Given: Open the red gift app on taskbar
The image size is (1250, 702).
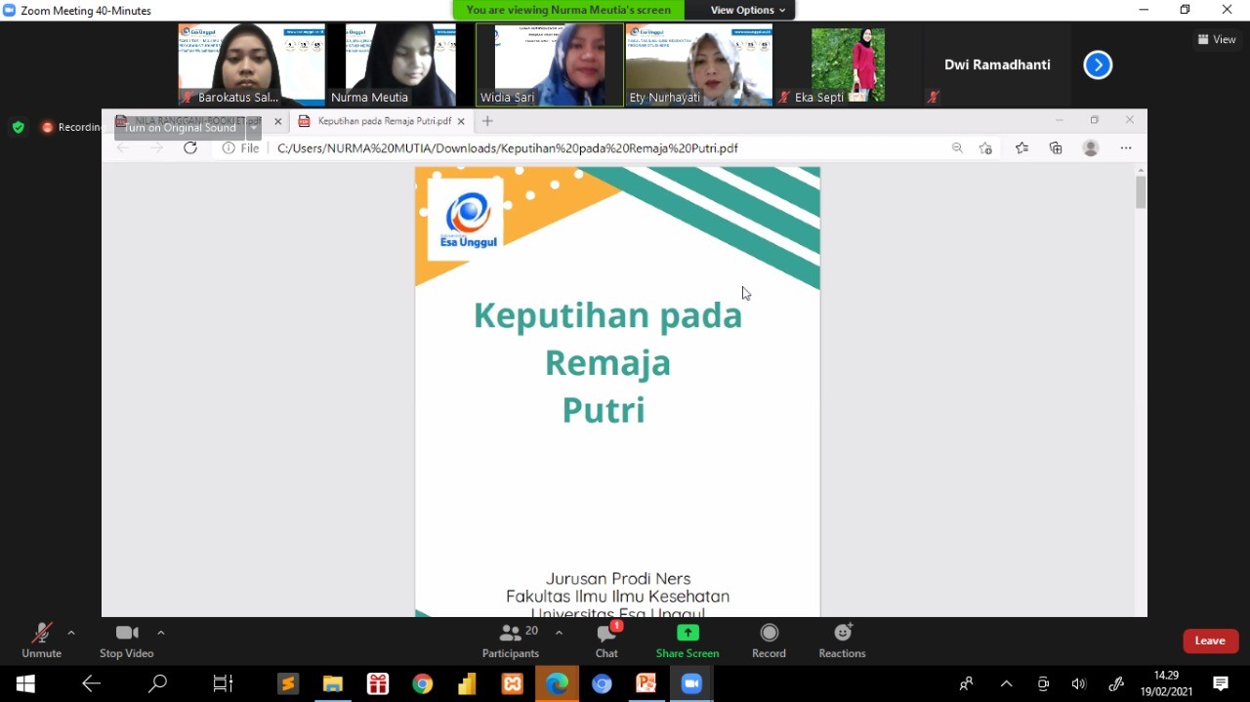Looking at the screenshot, I should [378, 683].
